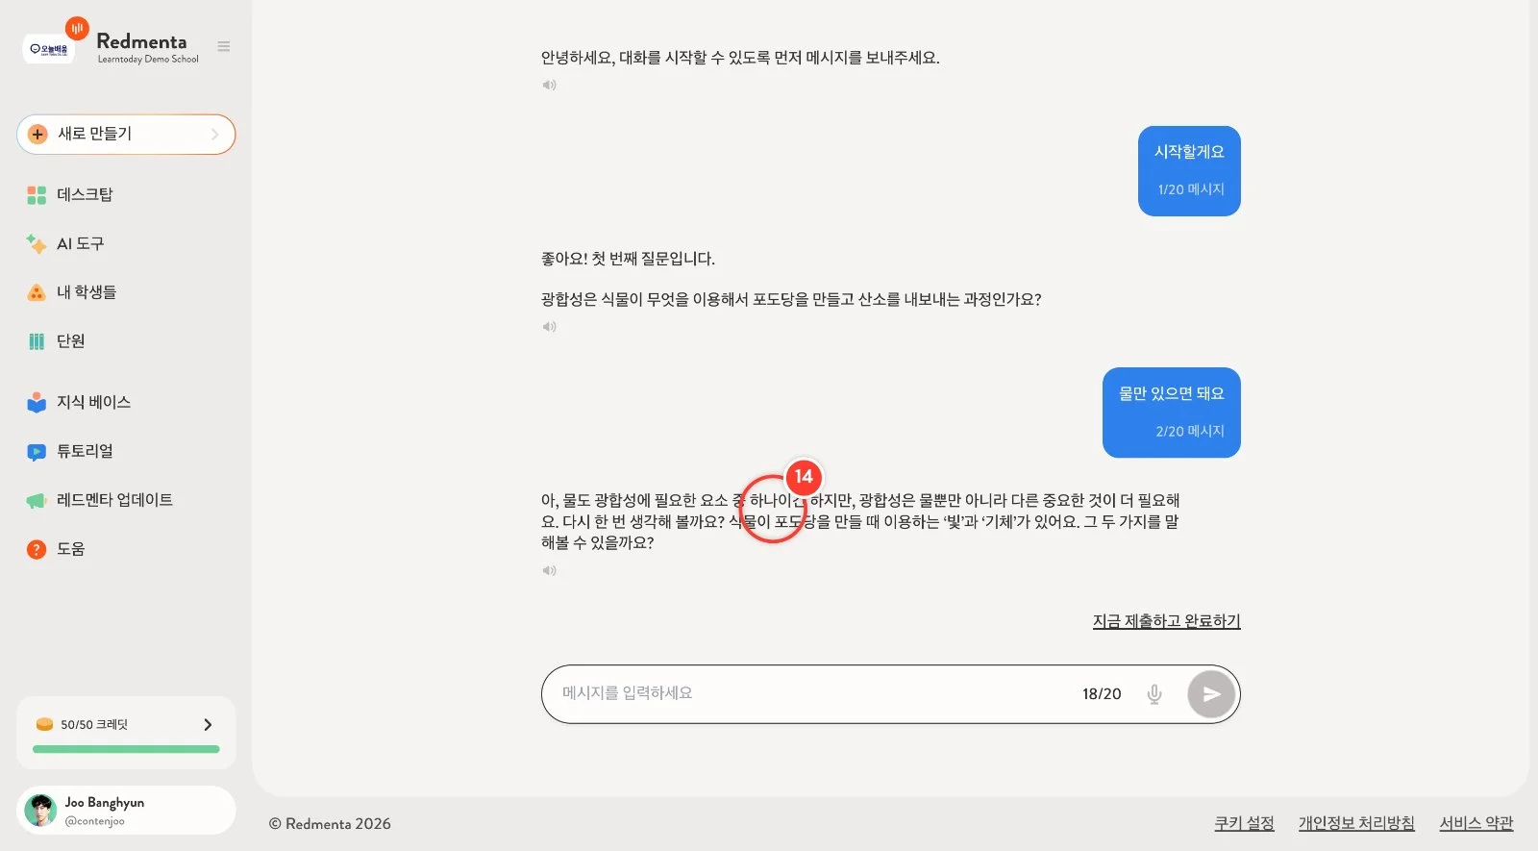Open 도움 question mark icon

coord(37,549)
